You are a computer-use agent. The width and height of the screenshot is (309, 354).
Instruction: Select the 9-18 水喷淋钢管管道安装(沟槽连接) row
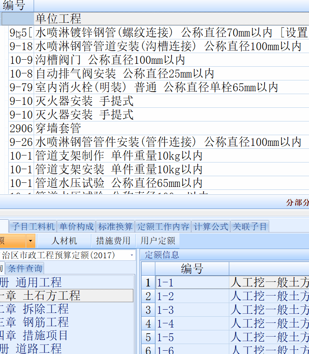tap(159, 46)
